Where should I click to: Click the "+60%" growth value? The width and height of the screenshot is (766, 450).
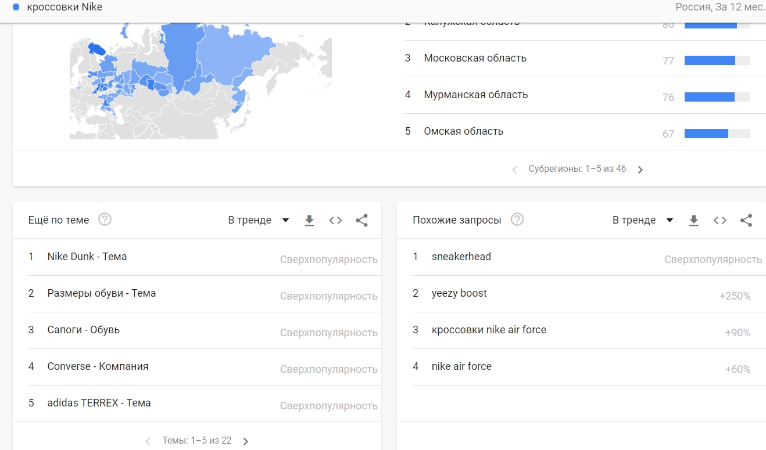click(x=738, y=369)
